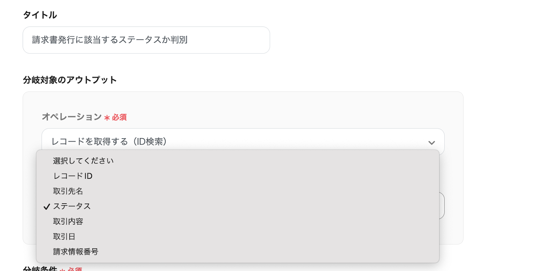Viewport: 558px width, 271px height.
Task: Click the タイトル text input field
Action: coord(146,40)
